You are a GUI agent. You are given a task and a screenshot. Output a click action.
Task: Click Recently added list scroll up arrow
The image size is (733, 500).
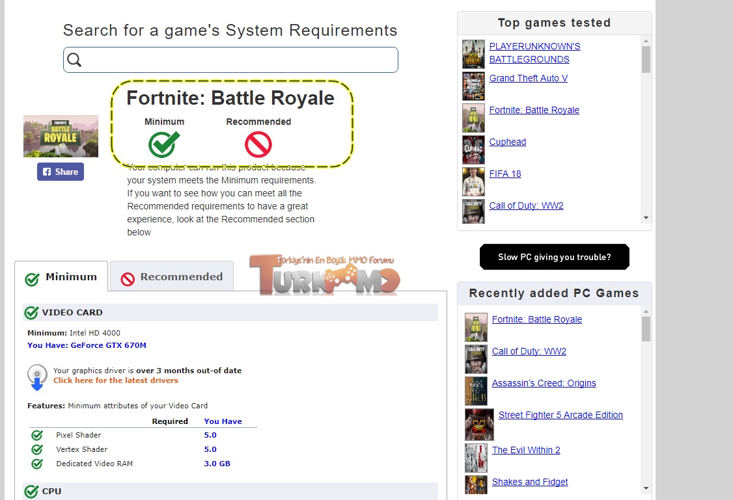point(646,311)
